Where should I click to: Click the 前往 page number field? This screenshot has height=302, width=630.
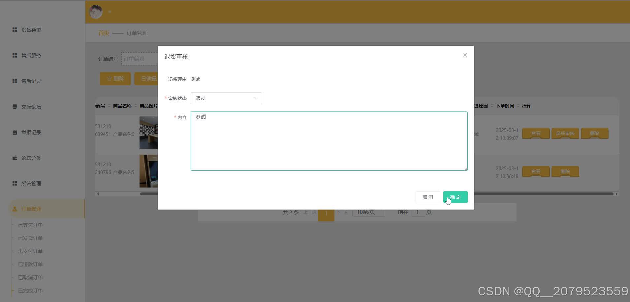[x=417, y=212]
